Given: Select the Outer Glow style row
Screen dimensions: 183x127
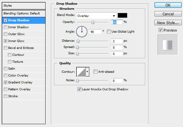Looking at the screenshot, I should click(x=24, y=34).
